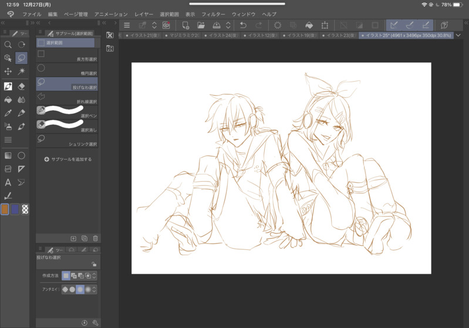Toggle snap to grid in command bar

[426, 25]
